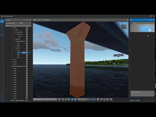This screenshot has width=156, height=117.
Task: Pin the chat panel using pin icon
Action: click(151, 20)
